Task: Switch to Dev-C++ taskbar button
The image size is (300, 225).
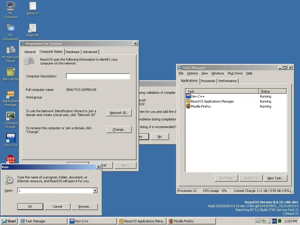Action: click(x=93, y=221)
